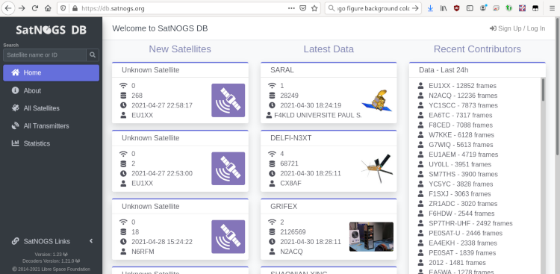Open the DELFI-N3XT card title
The height and width of the screenshot is (274, 560).
click(x=290, y=138)
